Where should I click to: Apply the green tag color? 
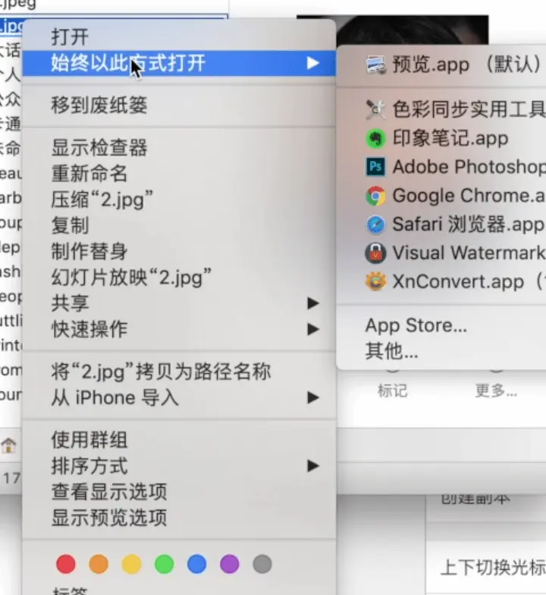(x=164, y=565)
